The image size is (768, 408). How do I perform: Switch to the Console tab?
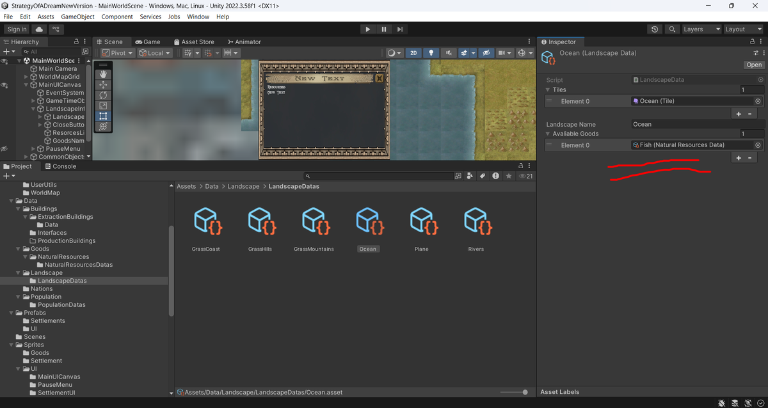pyautogui.click(x=60, y=166)
